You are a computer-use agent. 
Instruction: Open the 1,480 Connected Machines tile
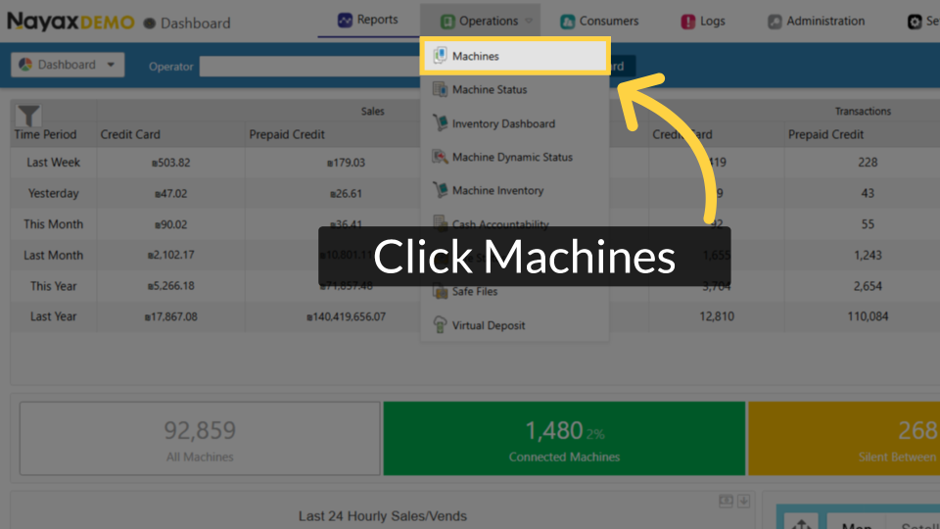coord(564,439)
